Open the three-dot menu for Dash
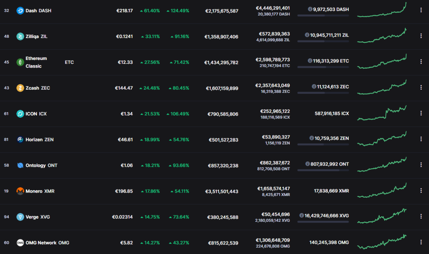 pyautogui.click(x=421, y=10)
